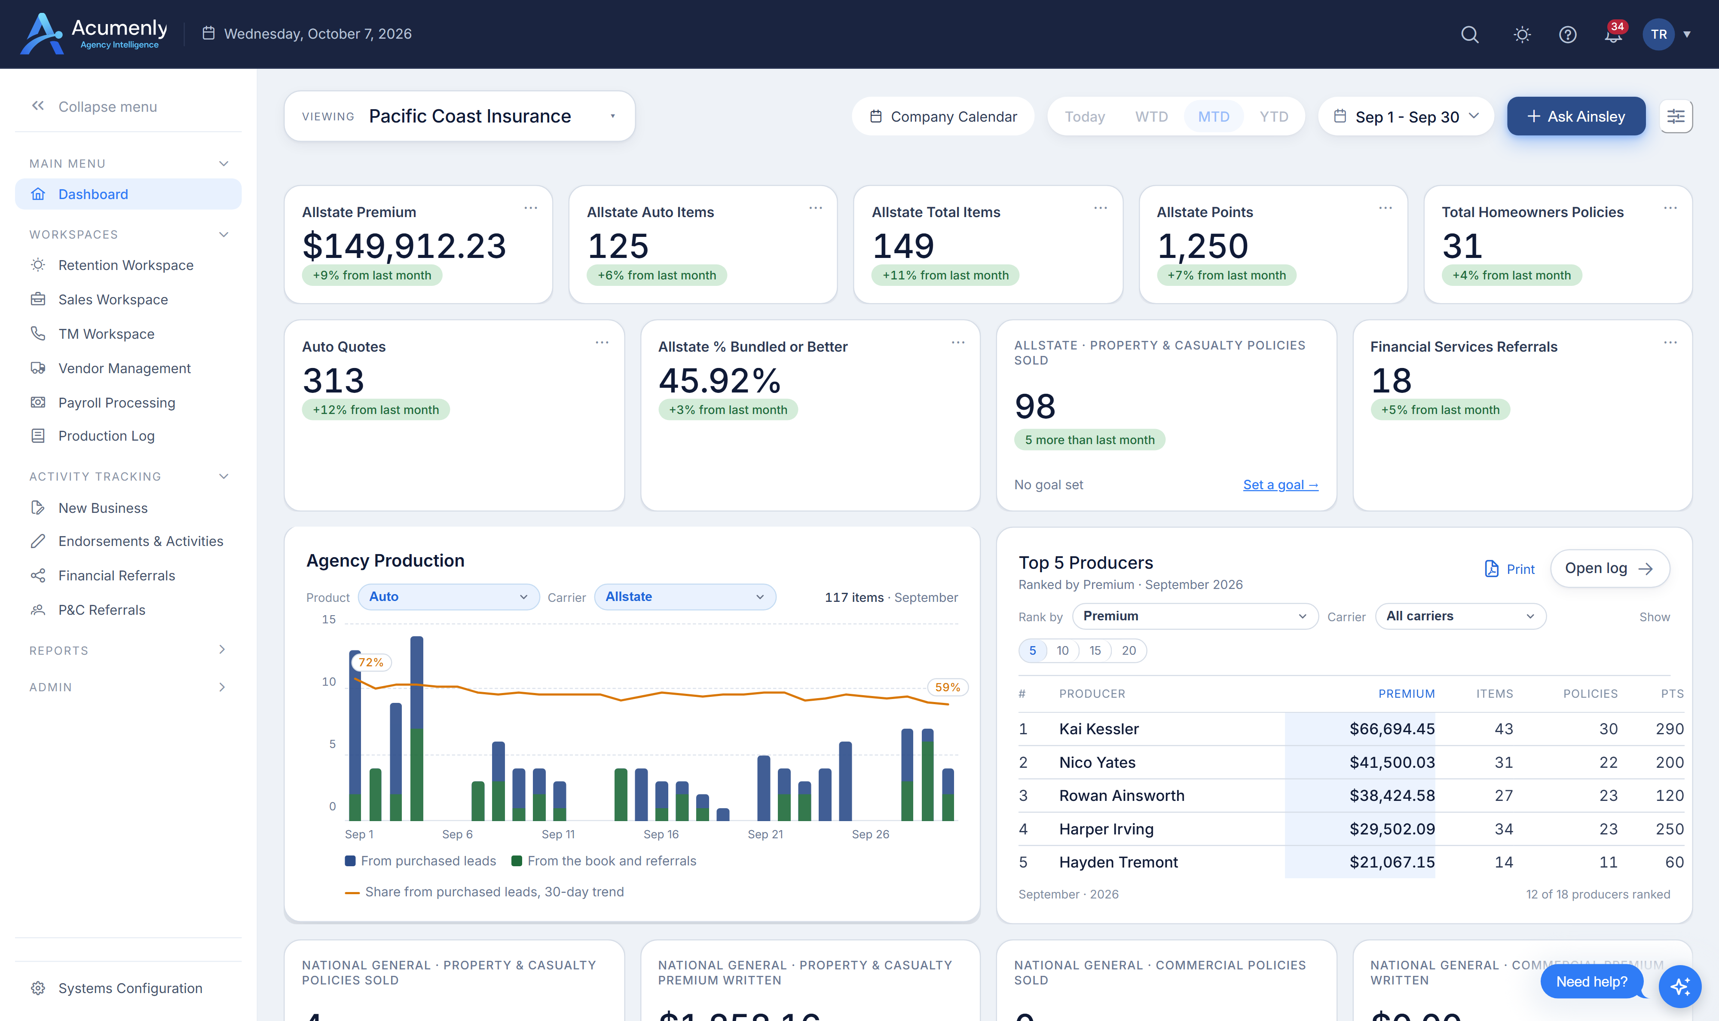
Task: Expand the Admin section
Action: [128, 687]
